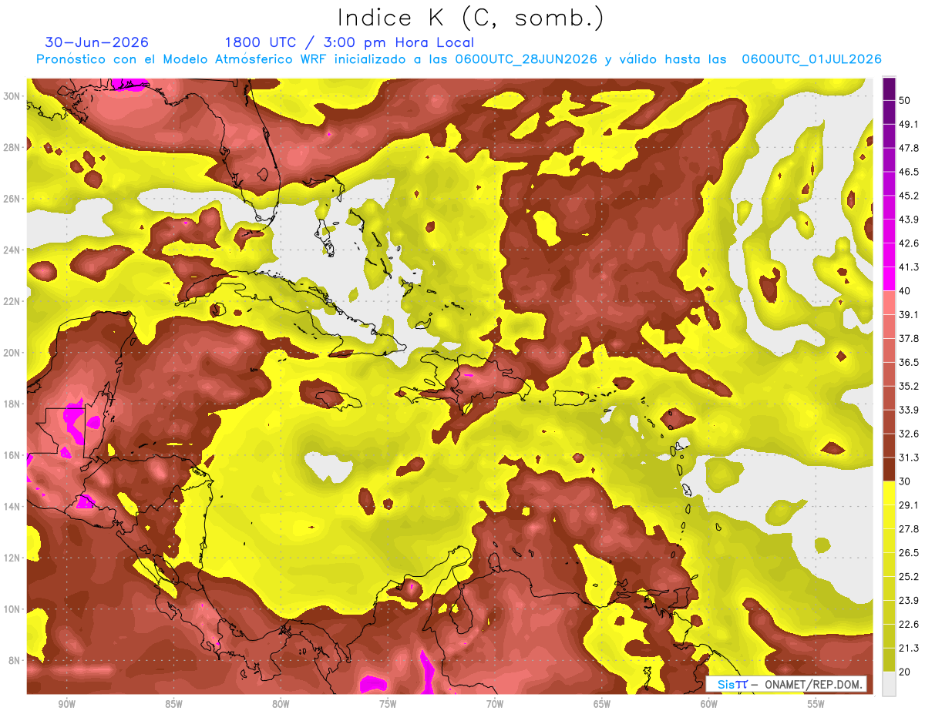Screen dimensions: 925x714
Task: Click the color bar value "26.5"
Action: click(x=908, y=553)
